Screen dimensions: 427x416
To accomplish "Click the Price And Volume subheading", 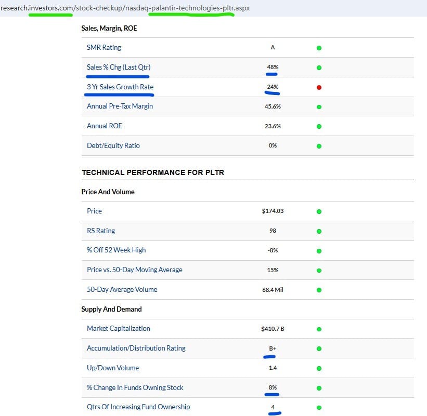I will pyautogui.click(x=108, y=192).
